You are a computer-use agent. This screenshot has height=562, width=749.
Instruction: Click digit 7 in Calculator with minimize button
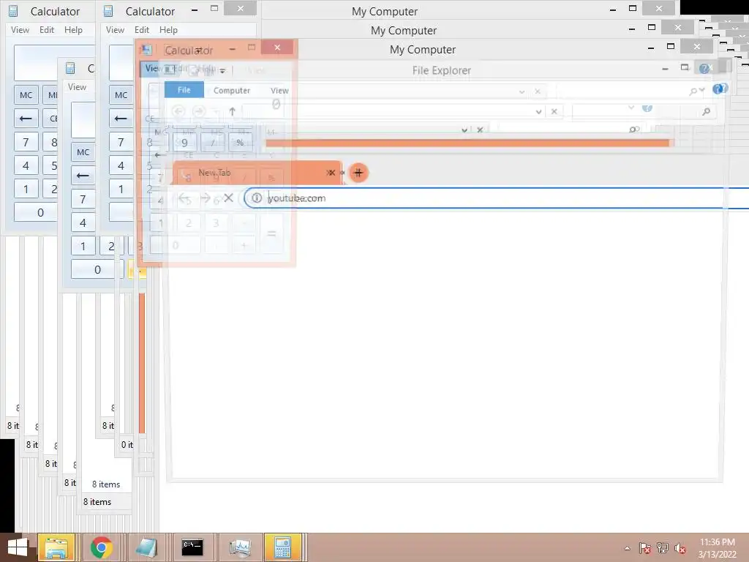pos(121,142)
